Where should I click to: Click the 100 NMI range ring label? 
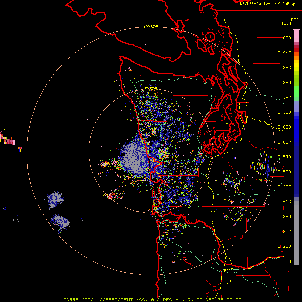151,27
